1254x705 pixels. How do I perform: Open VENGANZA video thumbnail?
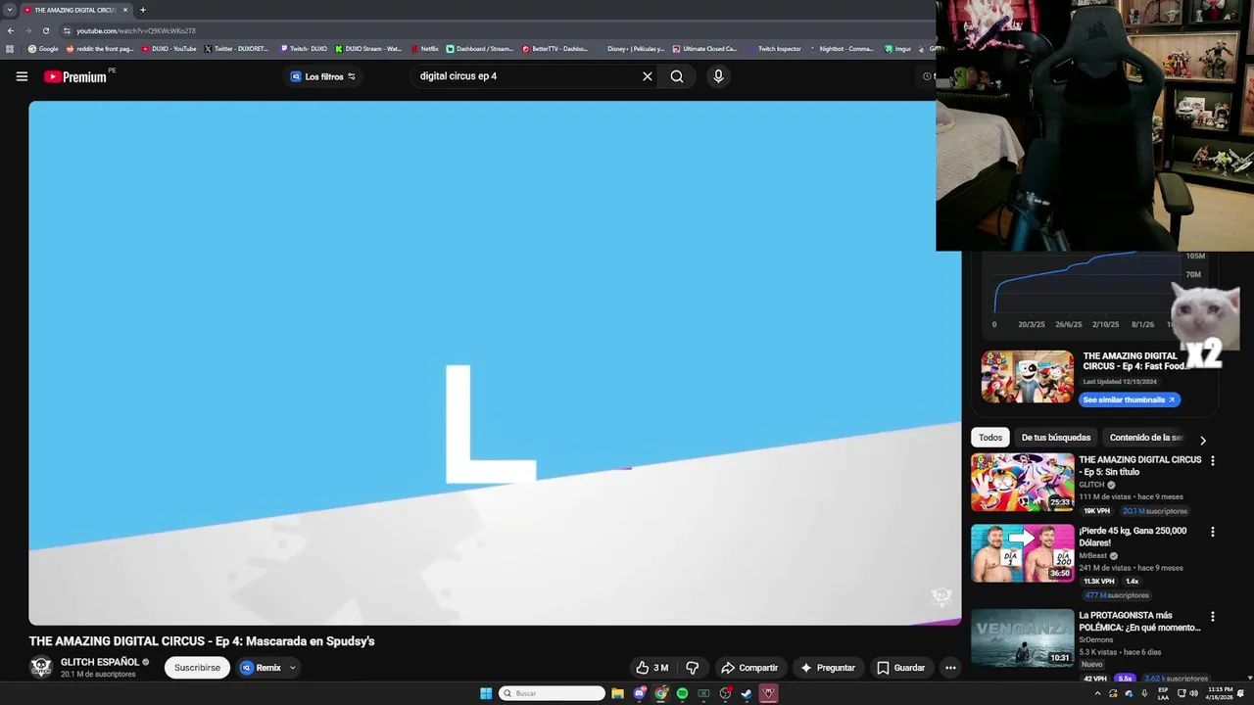click(x=1022, y=637)
